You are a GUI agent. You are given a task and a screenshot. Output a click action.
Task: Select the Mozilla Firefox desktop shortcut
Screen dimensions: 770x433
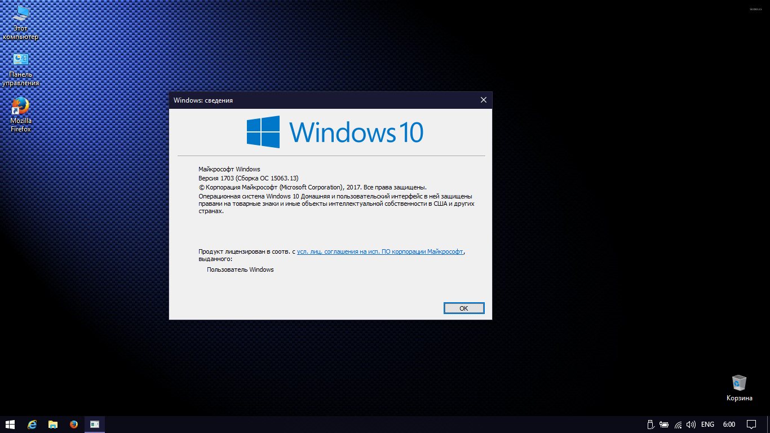(21, 114)
